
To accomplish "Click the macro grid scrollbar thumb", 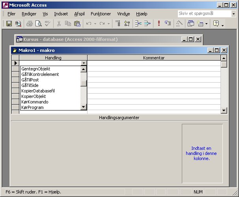I will pyautogui.click(x=224, y=64).
